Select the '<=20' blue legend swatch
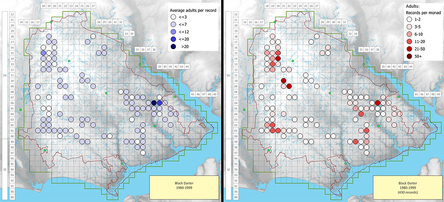 (174, 39)
